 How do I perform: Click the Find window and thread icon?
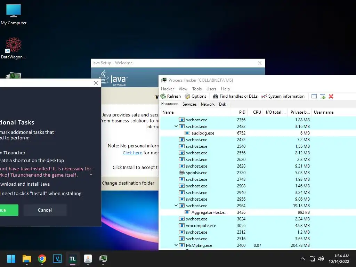[322, 96]
